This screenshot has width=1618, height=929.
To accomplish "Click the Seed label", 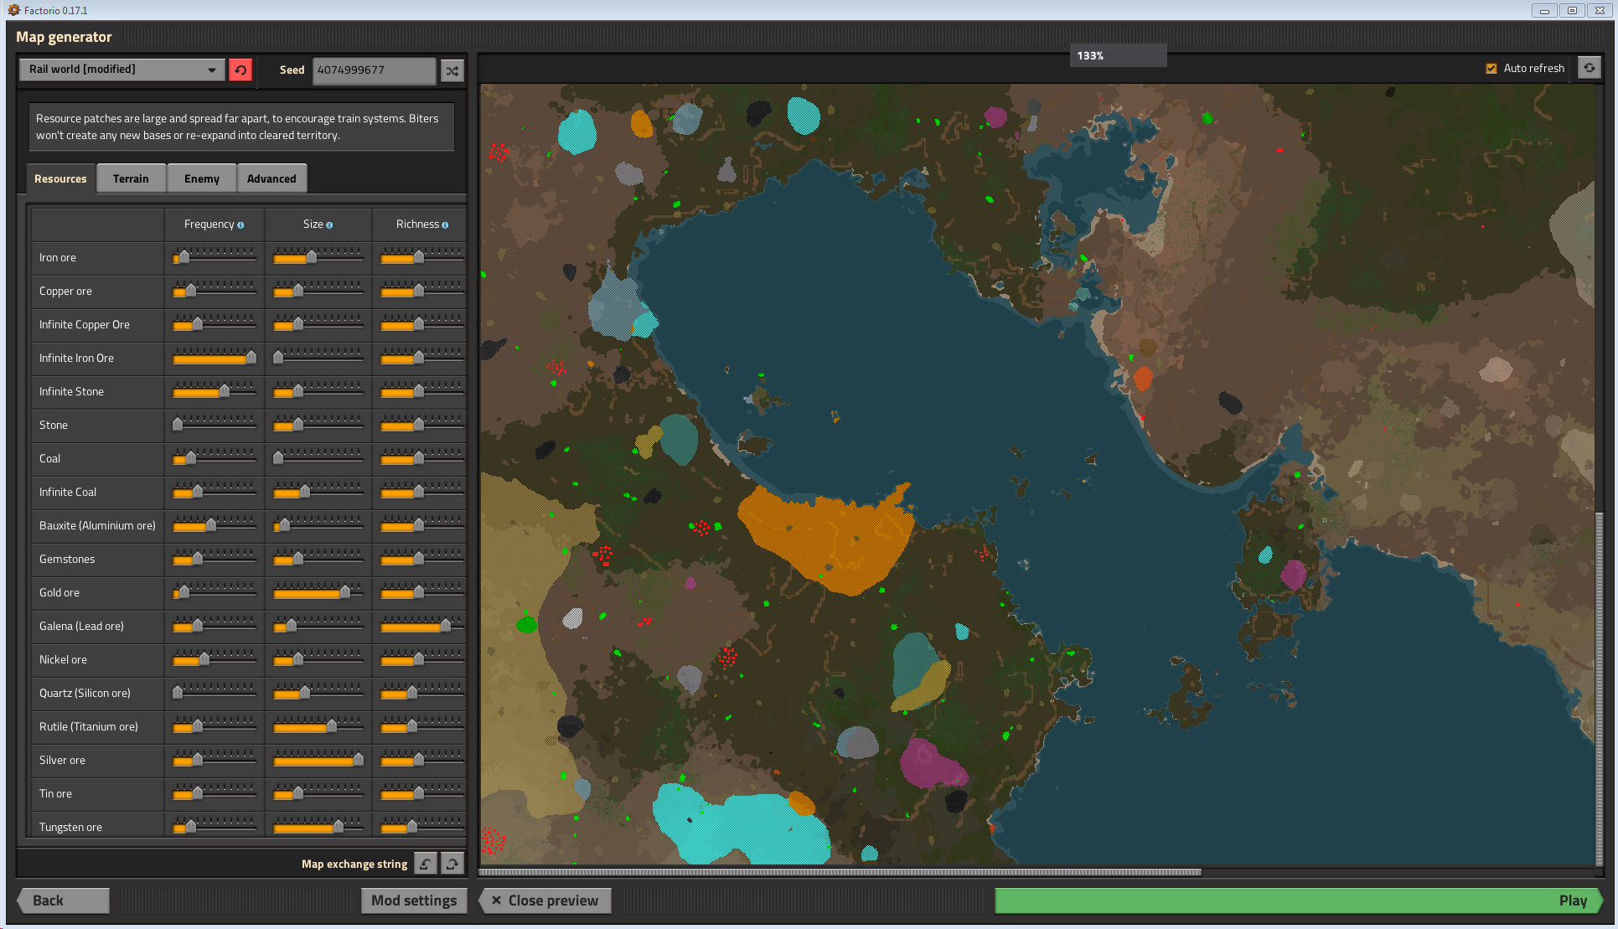I will point(292,70).
